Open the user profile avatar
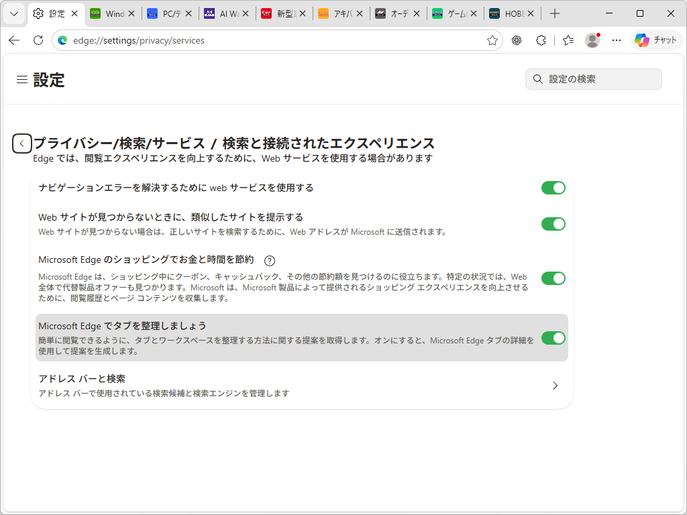This screenshot has height=515, width=687. tap(592, 40)
